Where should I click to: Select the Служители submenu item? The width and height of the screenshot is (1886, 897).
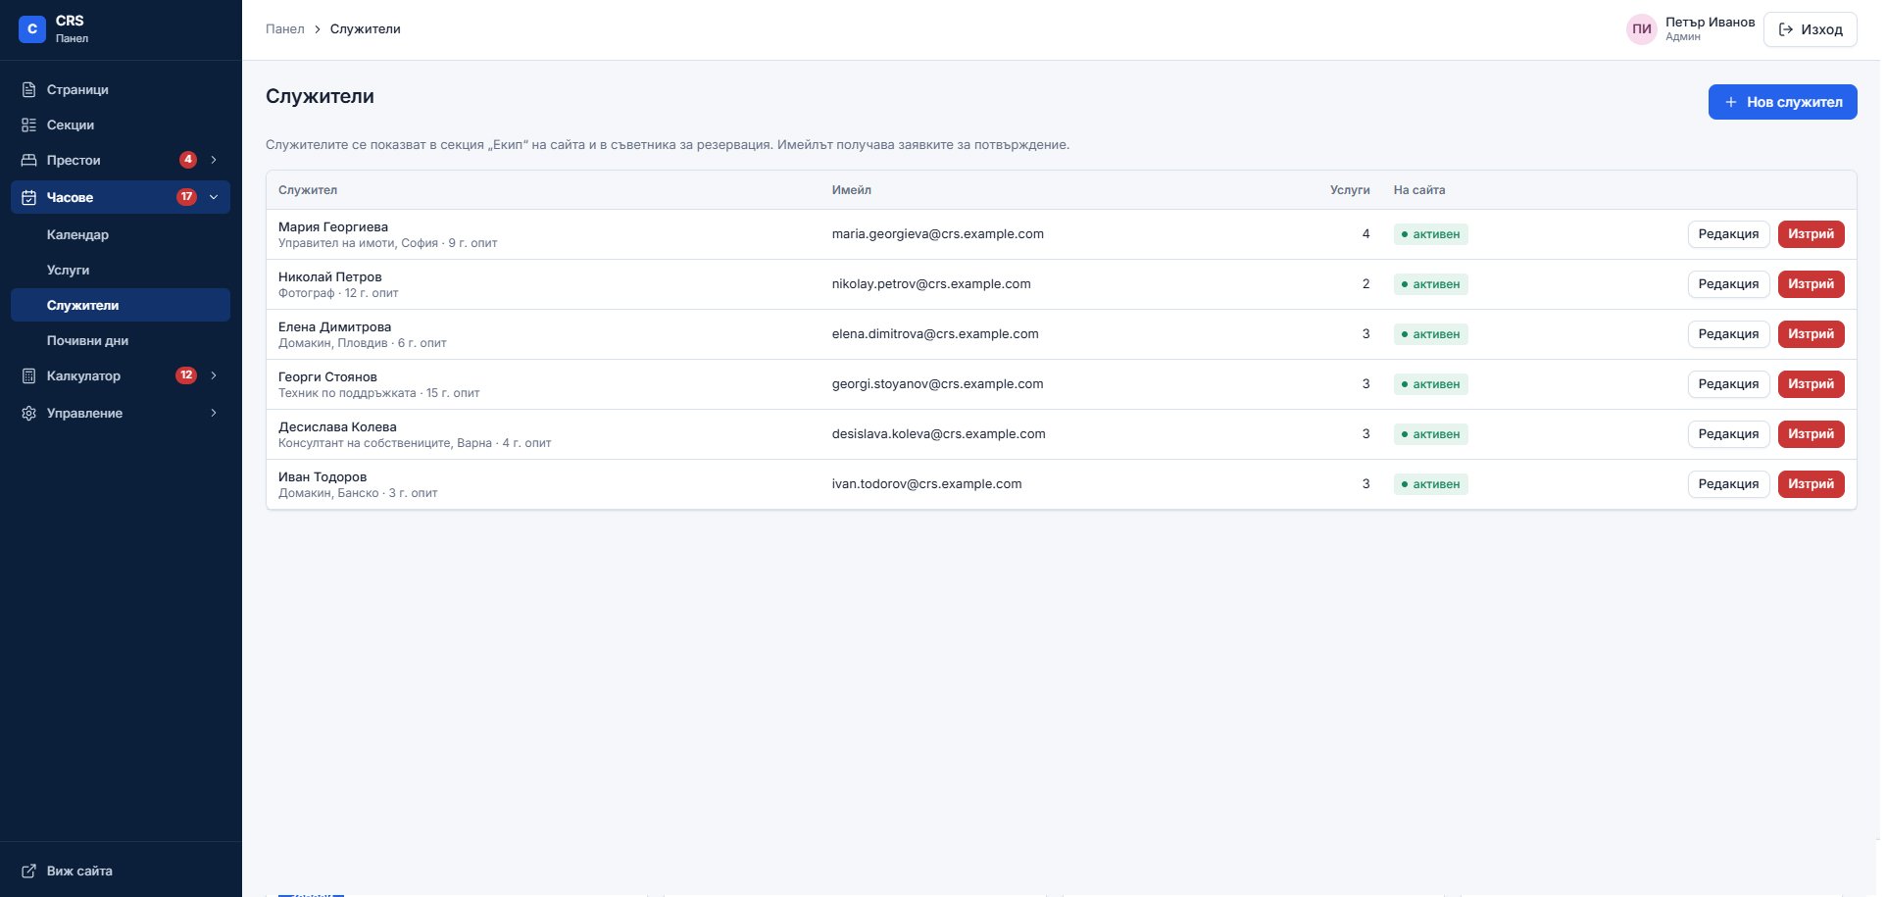click(121, 305)
